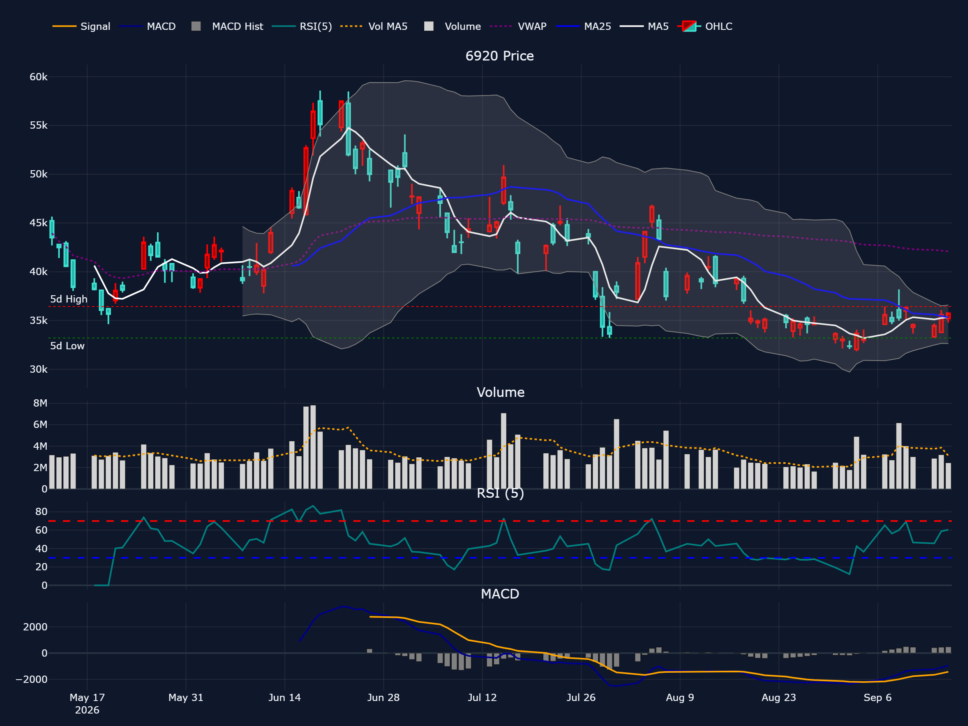The height and width of the screenshot is (726, 968).
Task: Select the 'MACD' subplot title
Action: (x=500, y=594)
